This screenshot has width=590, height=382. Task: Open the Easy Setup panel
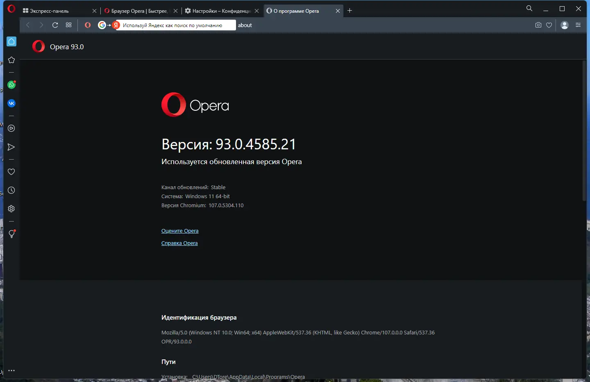pos(578,25)
